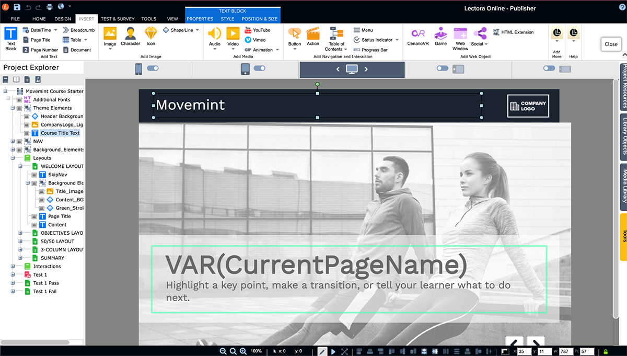Viewport: 627px width, 356px height.
Task: Collapse the WELCOME LAYOUT tree item
Action: (20, 166)
